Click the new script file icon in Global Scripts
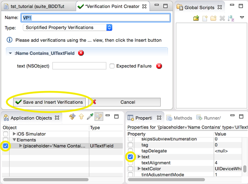 [205, 18]
